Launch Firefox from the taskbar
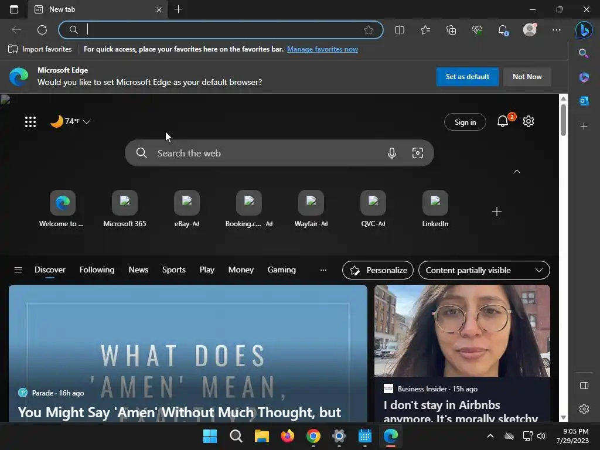Viewport: 600px width, 450px height. [x=287, y=436]
